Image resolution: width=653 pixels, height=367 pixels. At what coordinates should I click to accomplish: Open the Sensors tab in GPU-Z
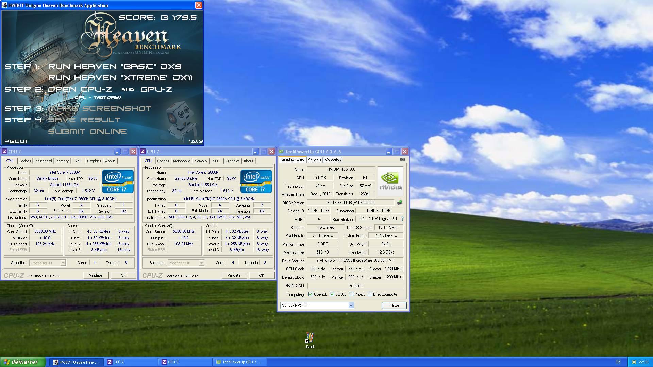[315, 160]
